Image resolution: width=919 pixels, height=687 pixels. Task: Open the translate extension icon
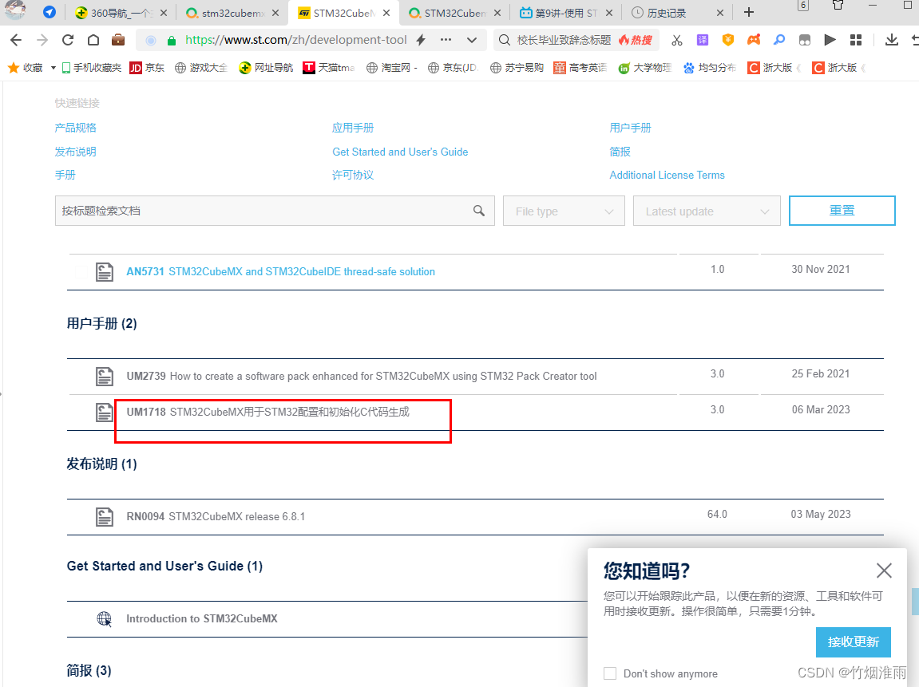click(x=702, y=40)
